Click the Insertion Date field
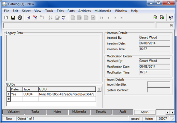This screenshot has width=177, height=123. coord(154,43)
